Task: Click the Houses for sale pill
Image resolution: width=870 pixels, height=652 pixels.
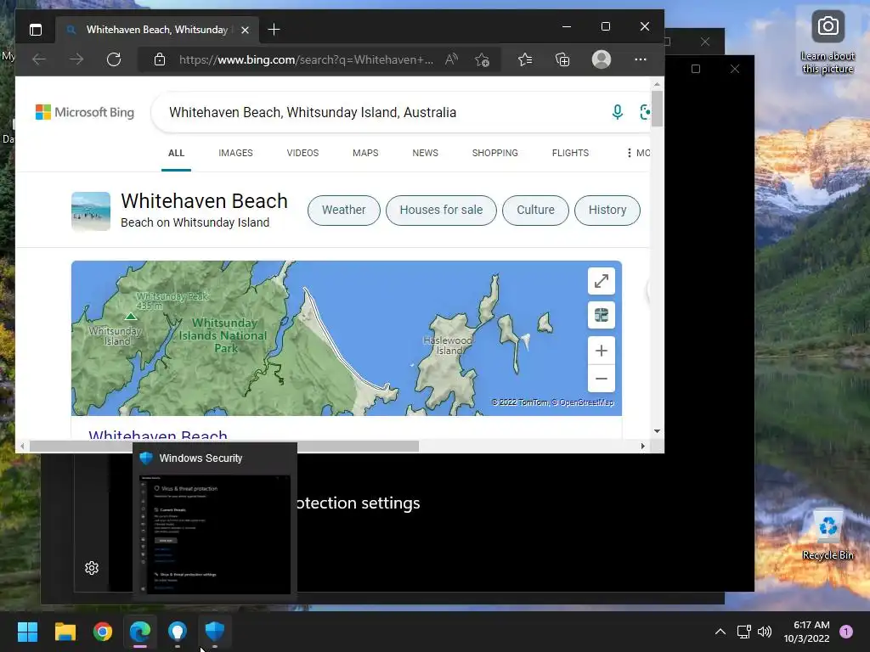Action: click(441, 211)
